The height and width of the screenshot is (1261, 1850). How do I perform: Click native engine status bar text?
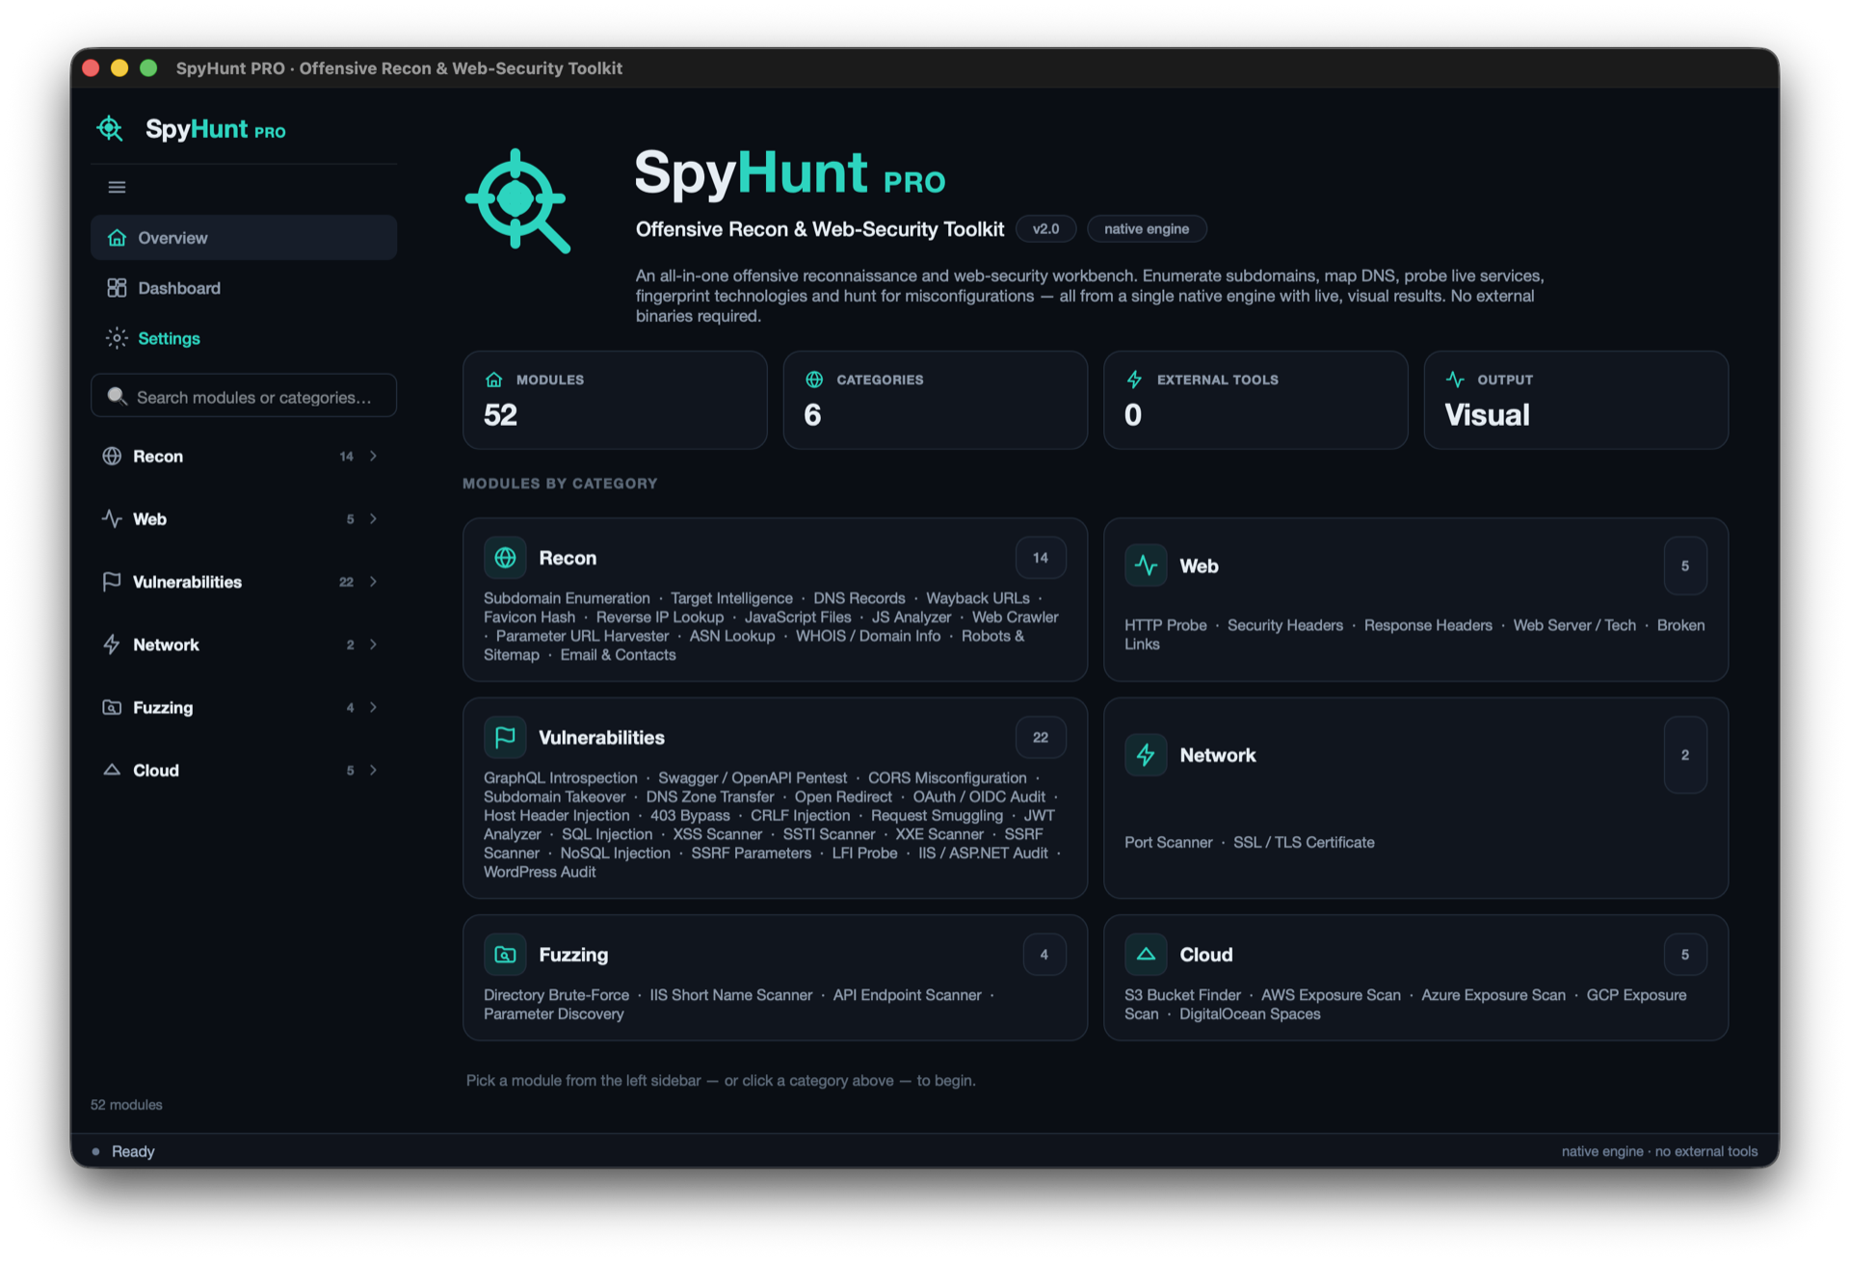click(1659, 1151)
